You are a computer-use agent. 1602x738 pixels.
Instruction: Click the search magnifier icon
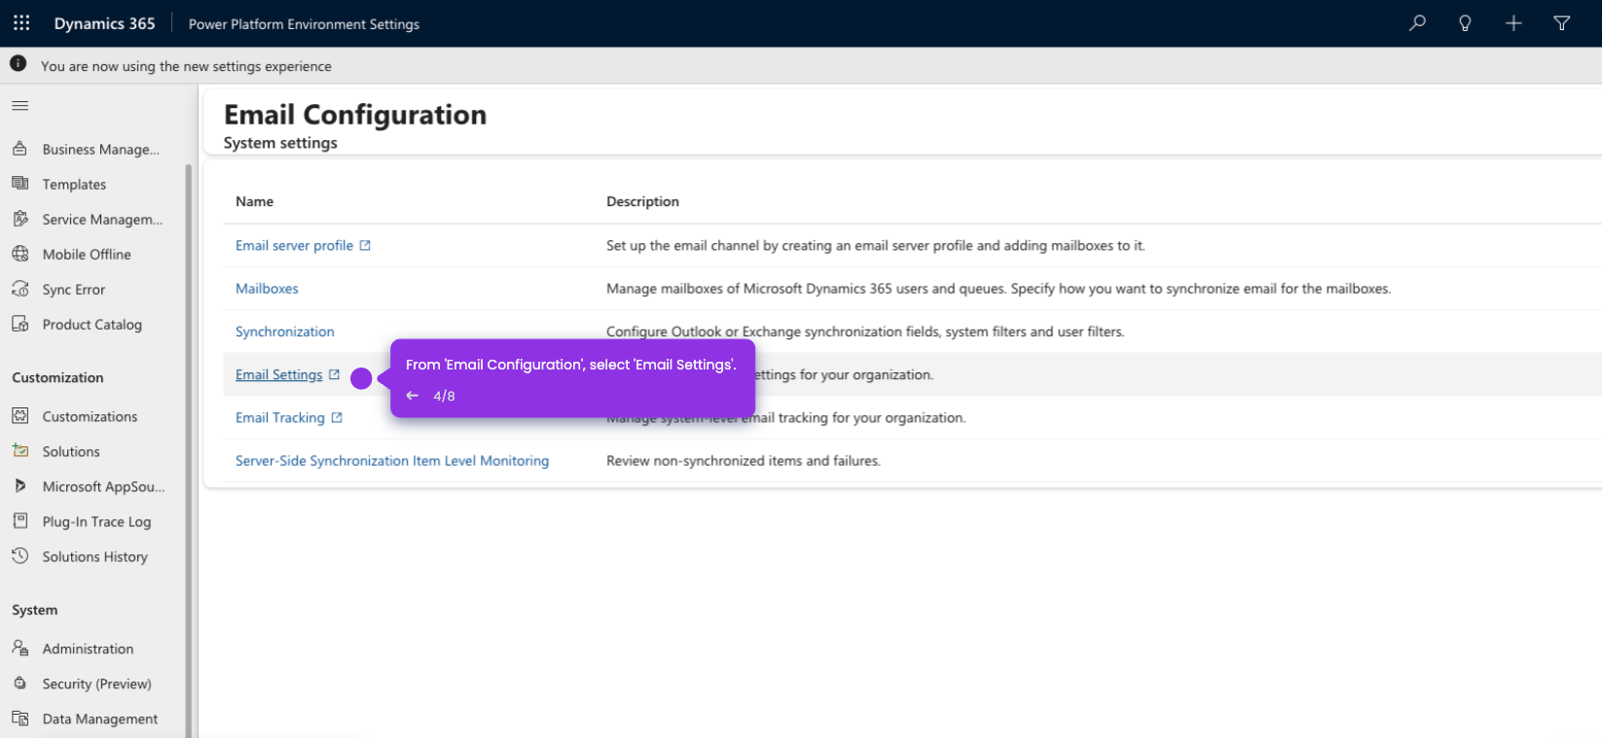(1417, 22)
